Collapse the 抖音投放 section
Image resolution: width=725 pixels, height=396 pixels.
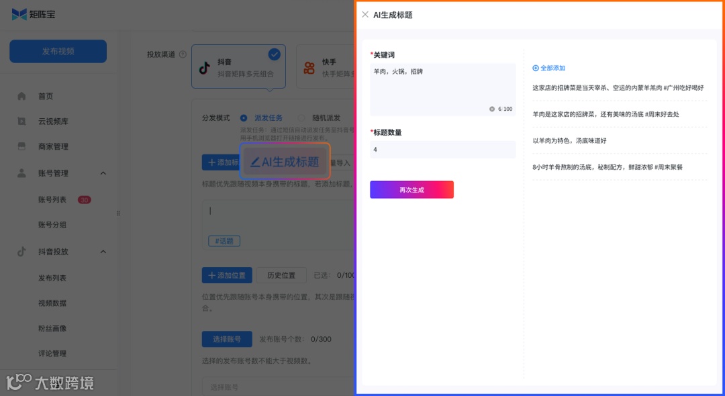[x=103, y=252]
